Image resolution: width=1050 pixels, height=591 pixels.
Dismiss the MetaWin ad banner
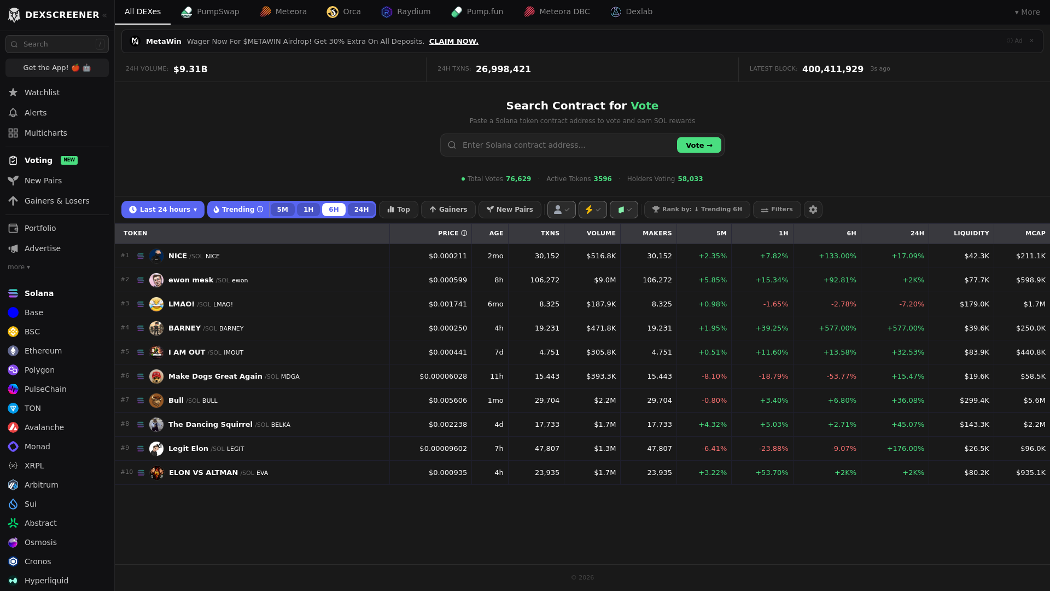pyautogui.click(x=1032, y=41)
